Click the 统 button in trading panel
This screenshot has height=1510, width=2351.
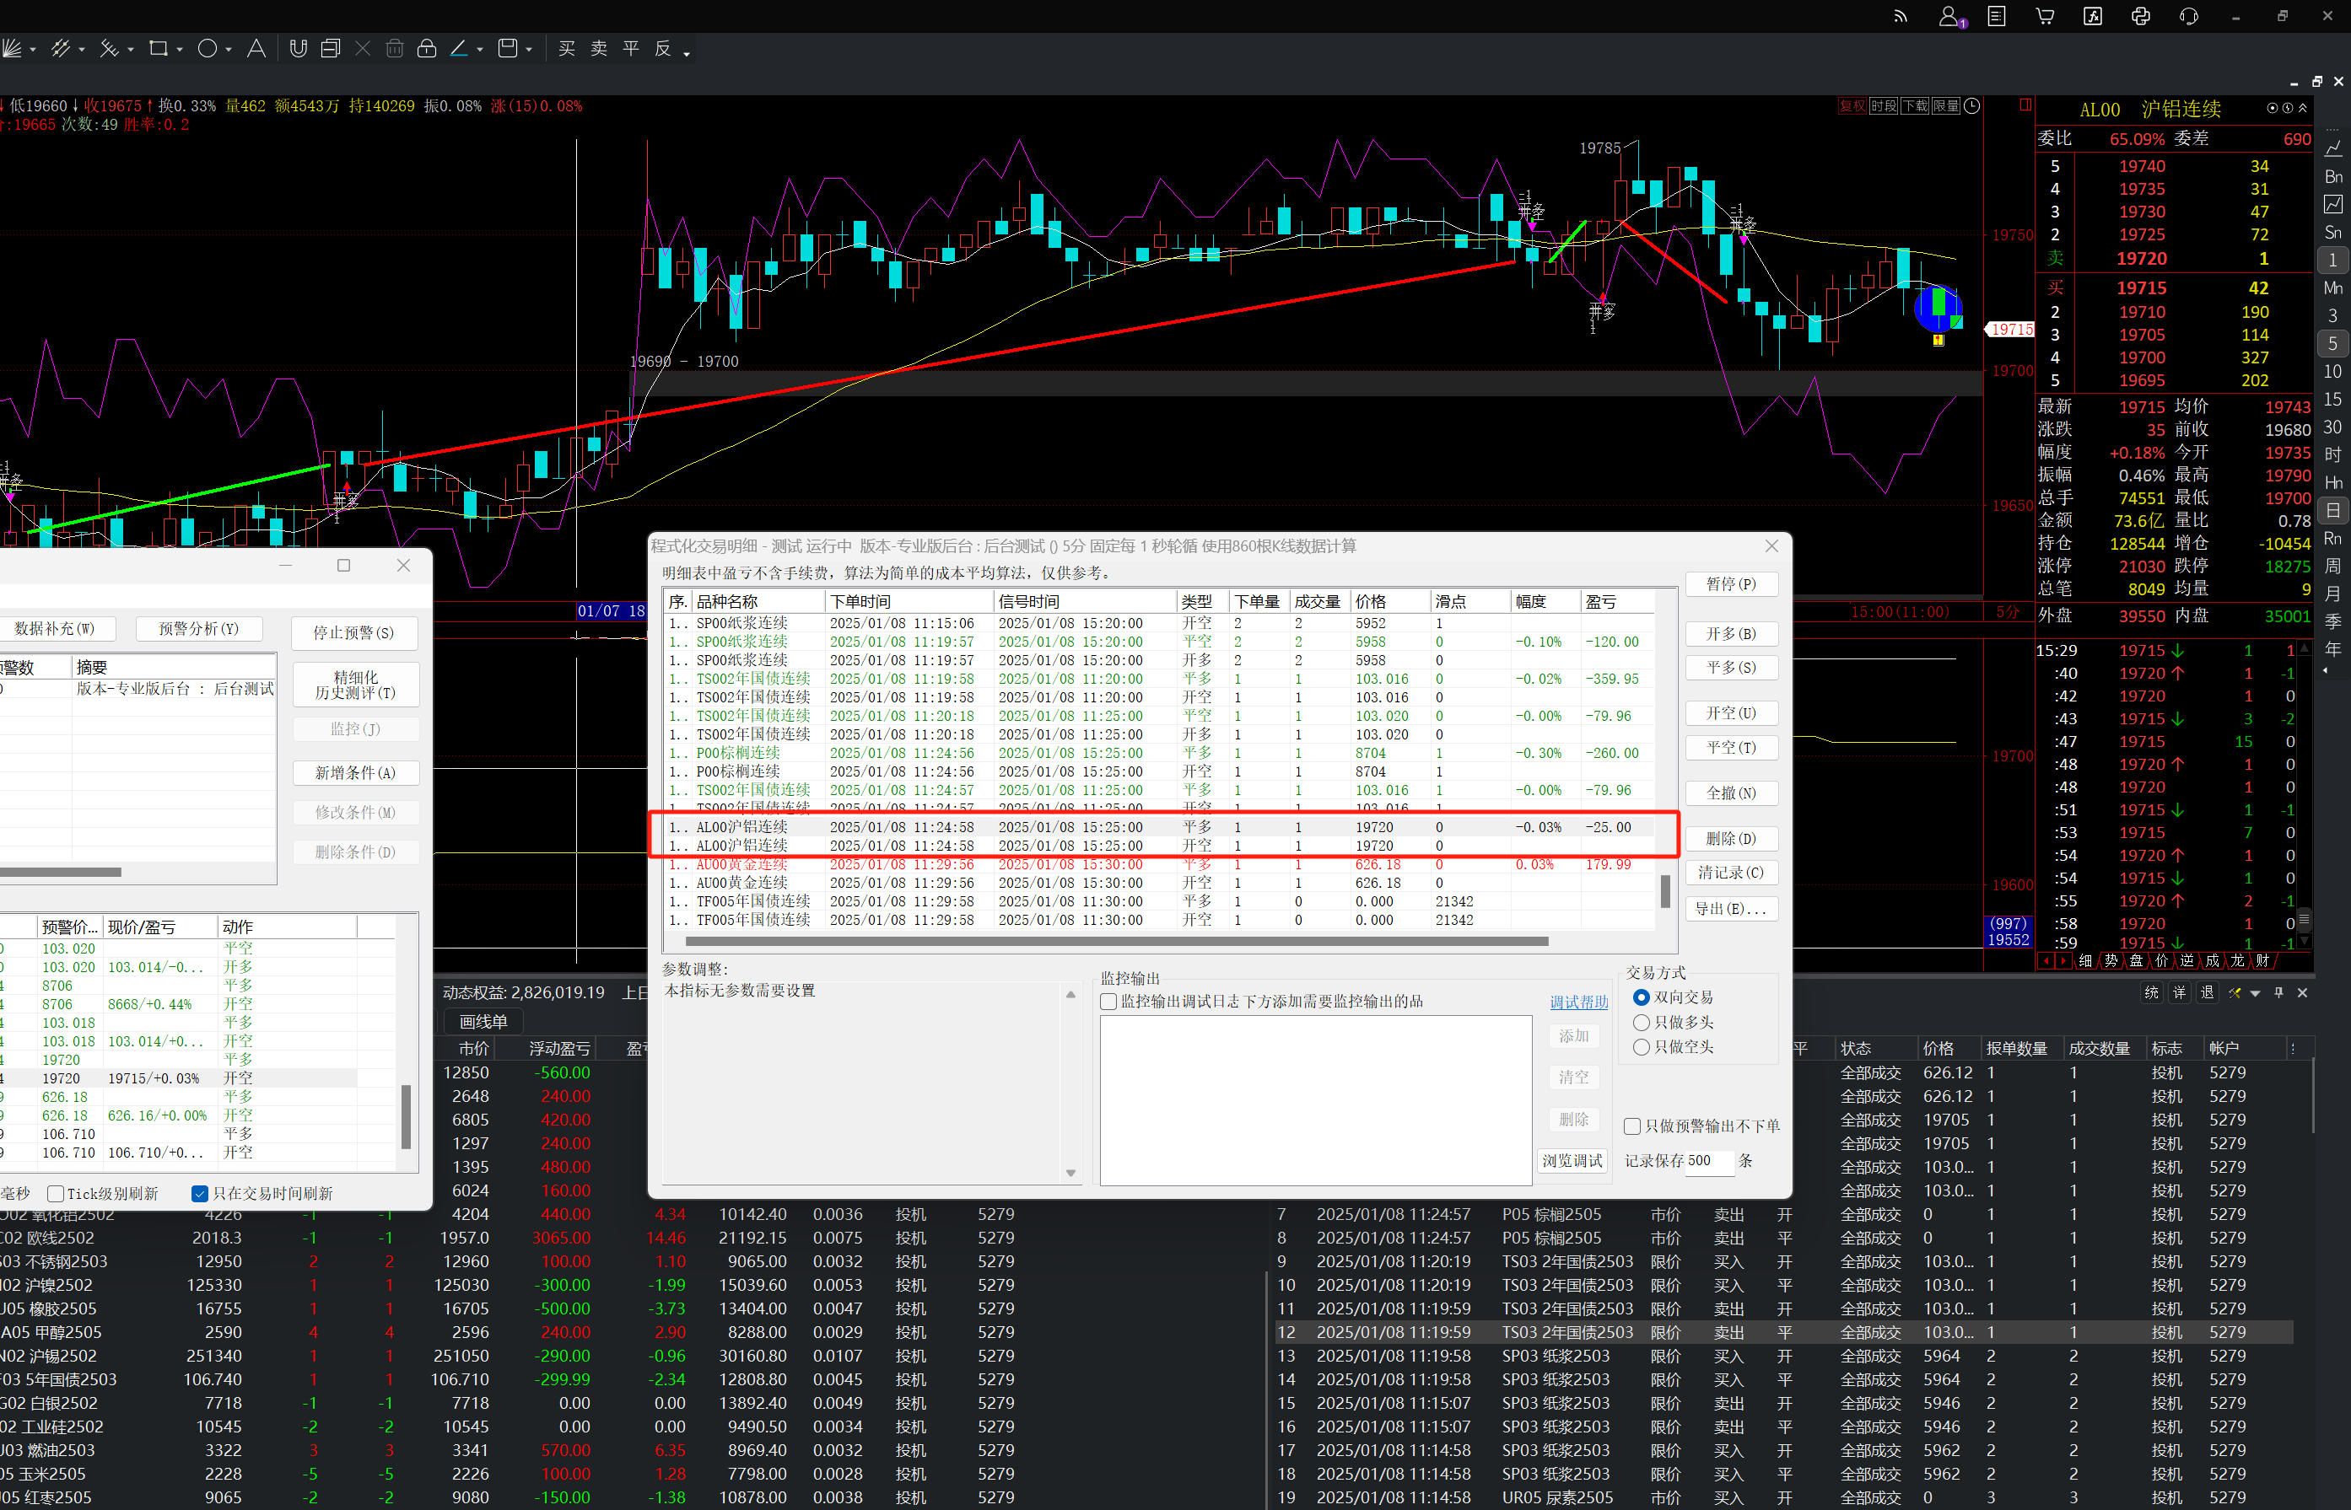(x=2152, y=993)
